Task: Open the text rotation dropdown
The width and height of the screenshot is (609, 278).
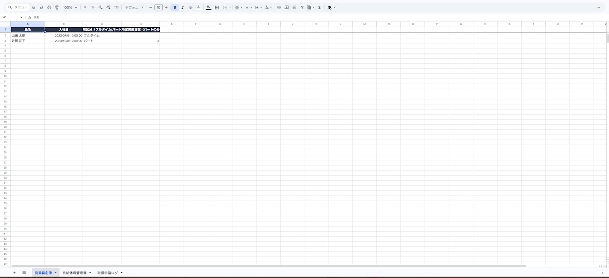Action: (x=268, y=7)
